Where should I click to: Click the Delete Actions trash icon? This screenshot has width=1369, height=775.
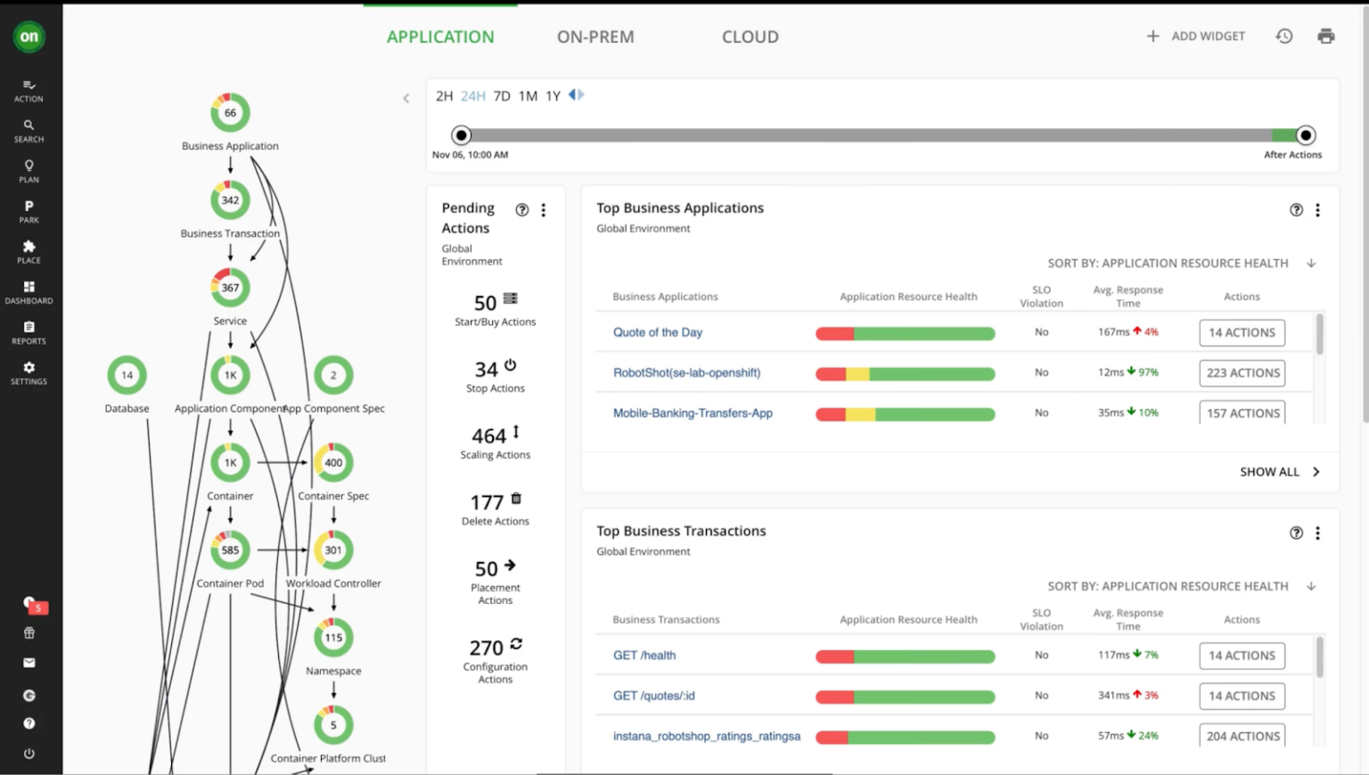point(515,499)
